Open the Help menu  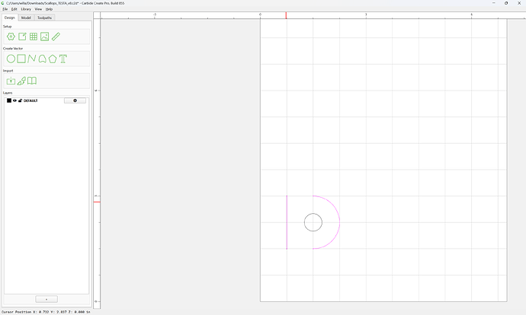coord(49,9)
